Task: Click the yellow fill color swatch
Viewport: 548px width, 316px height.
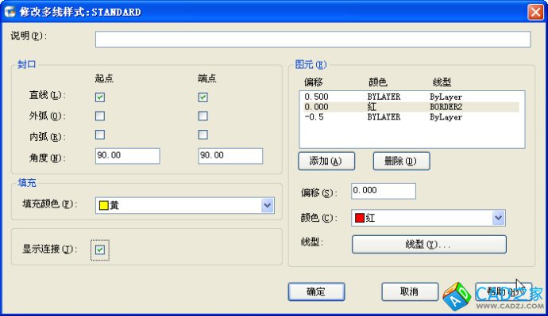Action: click(104, 206)
